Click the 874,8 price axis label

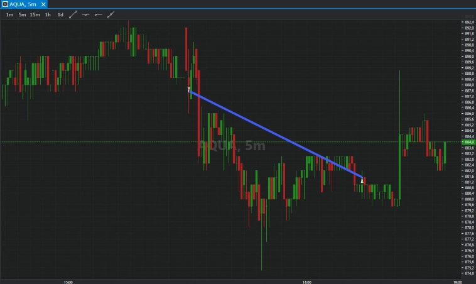coord(469,273)
